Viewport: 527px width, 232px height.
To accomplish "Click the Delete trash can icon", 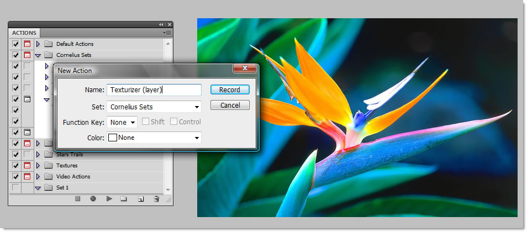I will pos(156,199).
